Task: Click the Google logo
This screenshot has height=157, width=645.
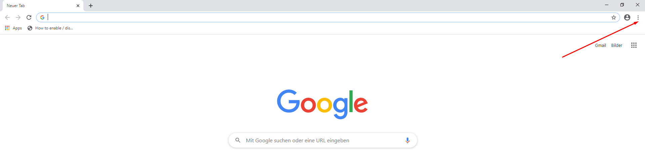Action: click(x=322, y=104)
